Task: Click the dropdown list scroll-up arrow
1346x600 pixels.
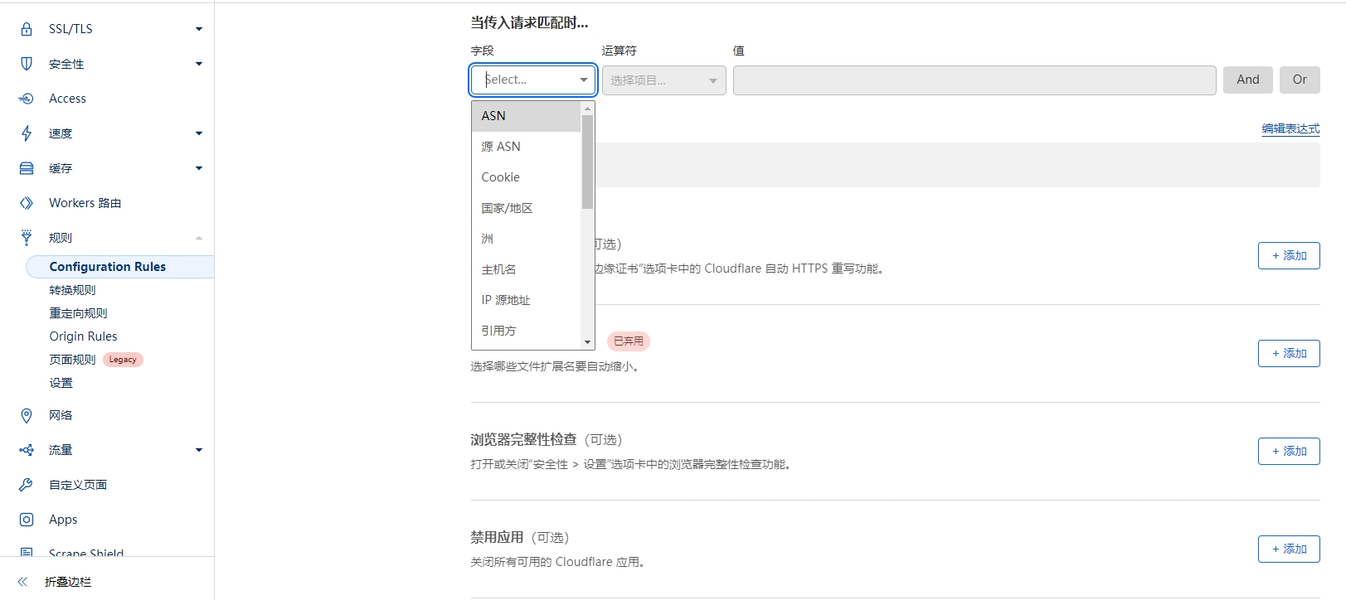Action: pos(587,109)
